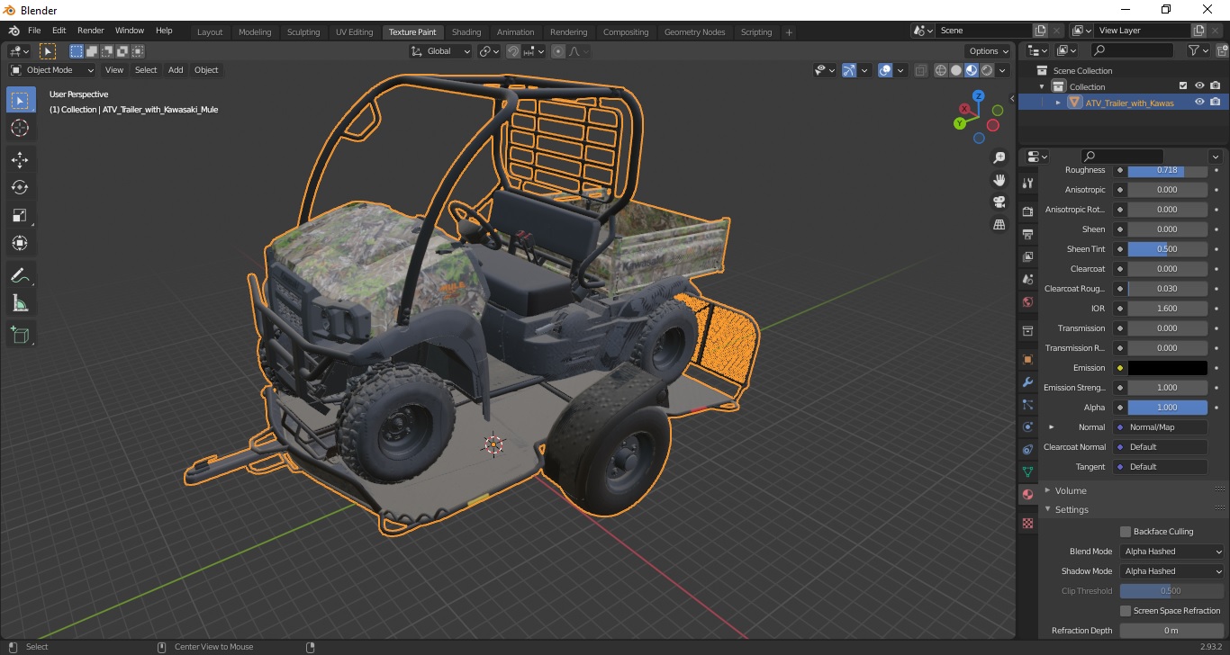Switch to wireframe viewport shading

941,70
